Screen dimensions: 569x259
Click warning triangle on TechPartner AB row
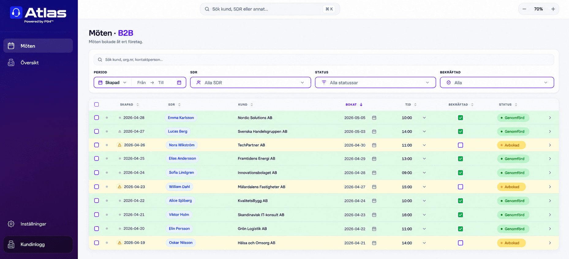pos(120,145)
